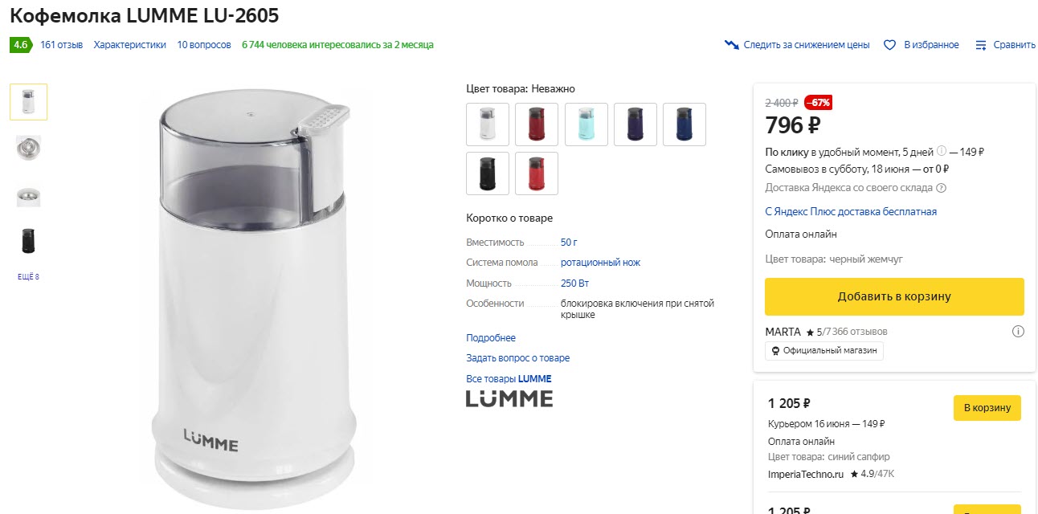Click the LUMME brand logo

(509, 397)
